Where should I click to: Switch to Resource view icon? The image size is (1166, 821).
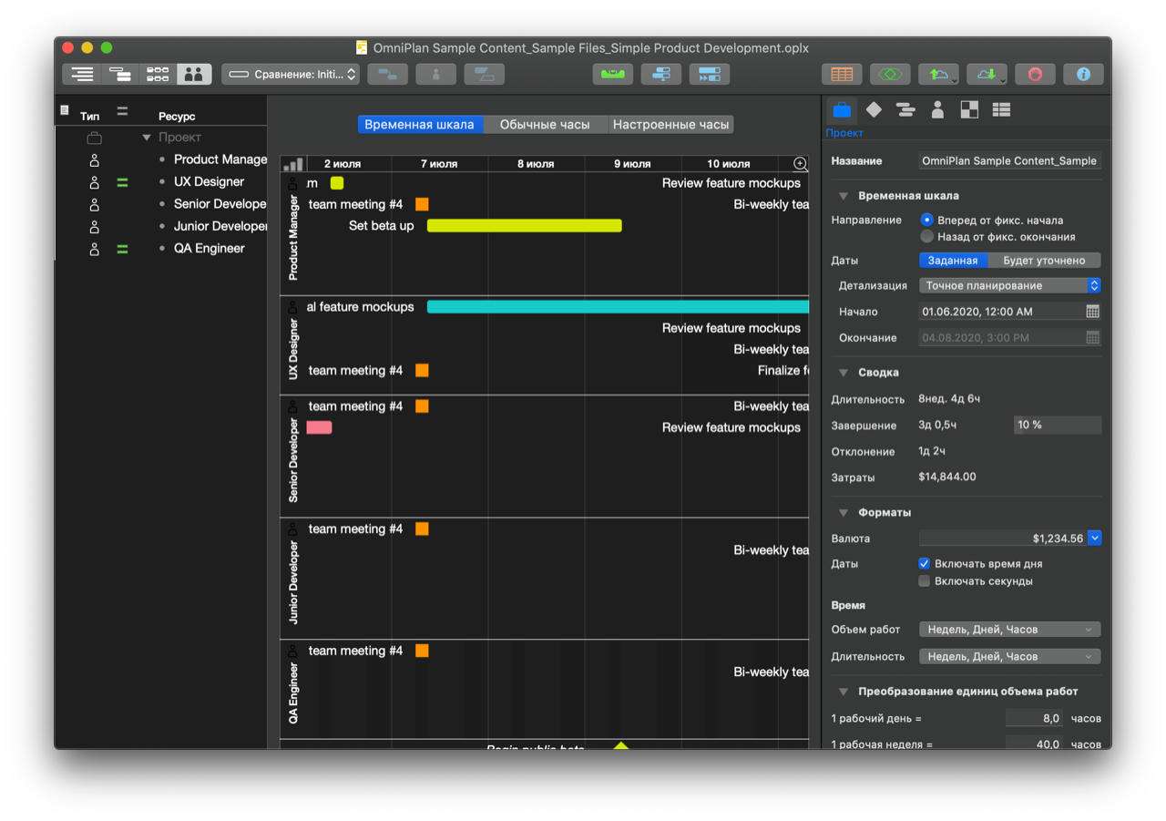coord(119,75)
